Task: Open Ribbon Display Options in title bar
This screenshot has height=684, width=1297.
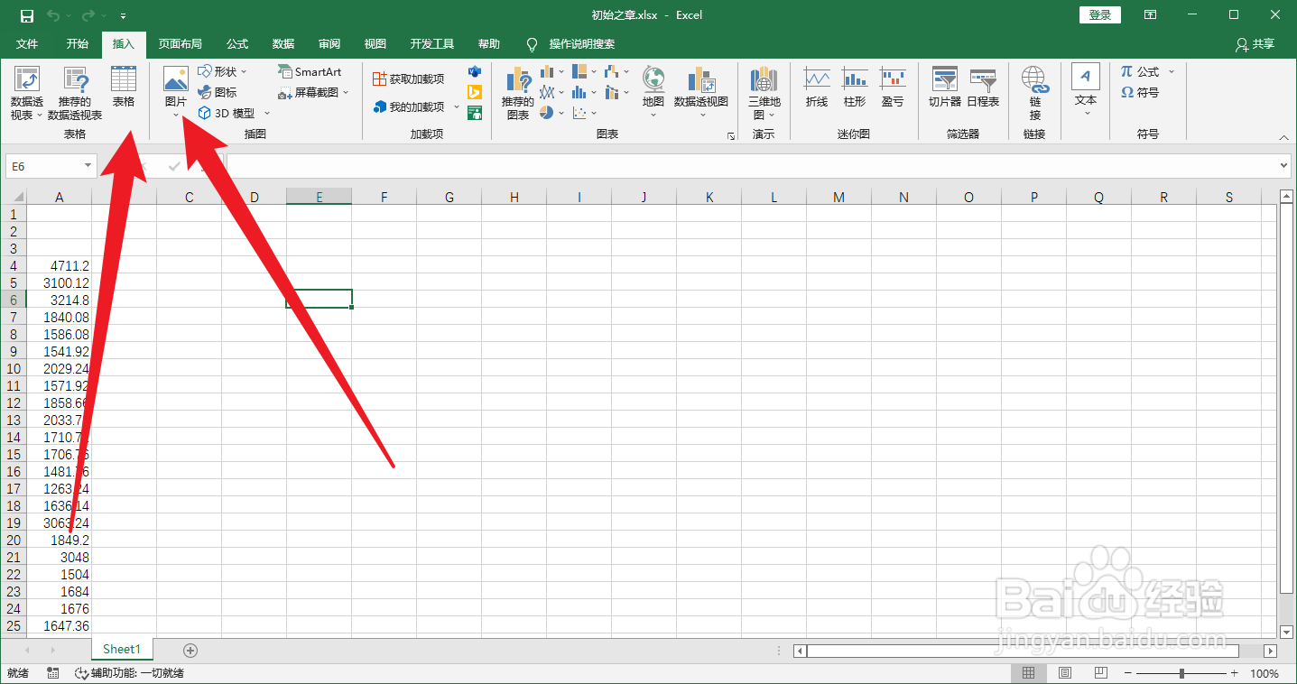Action: (1150, 15)
